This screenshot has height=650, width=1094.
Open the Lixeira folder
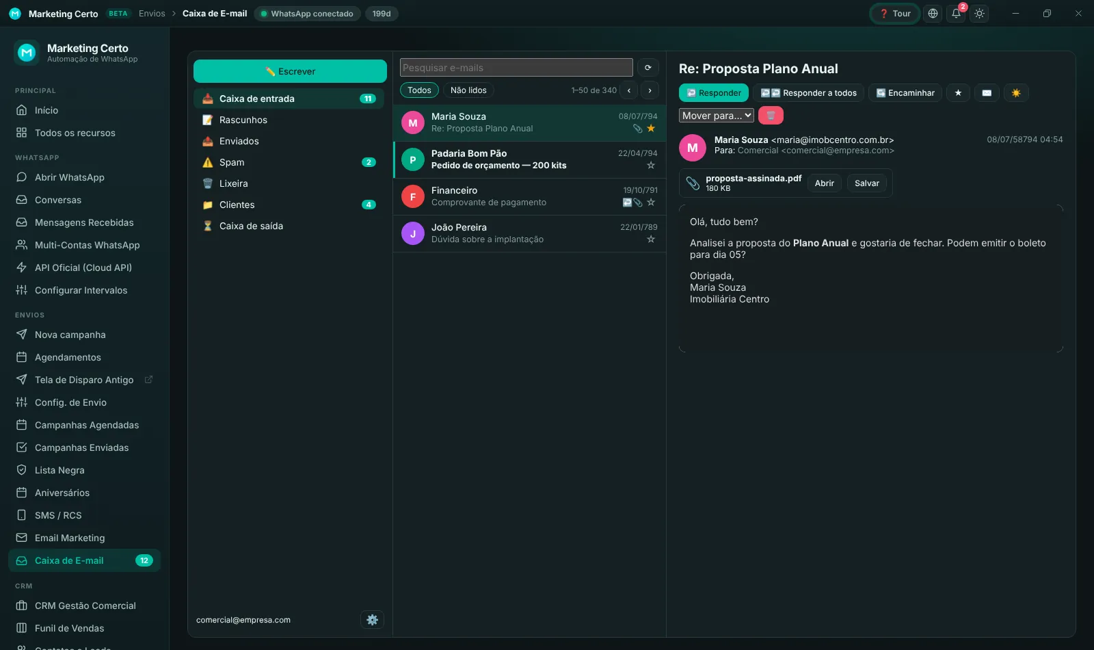(x=289, y=183)
